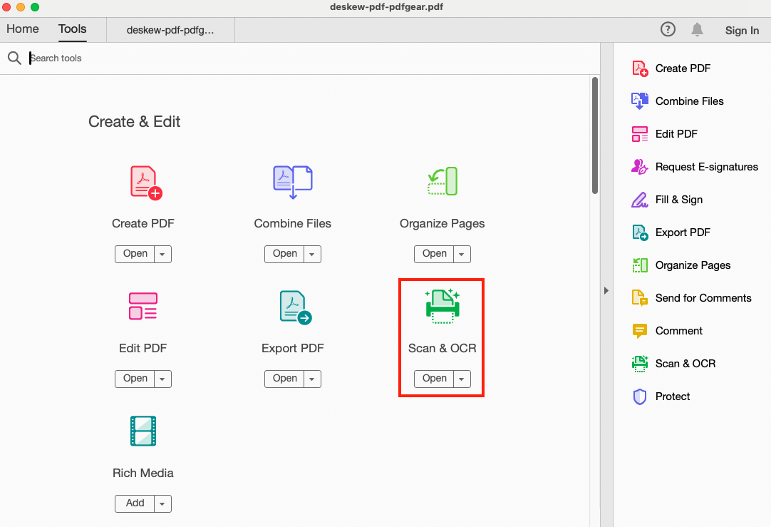Viewport: 771px width, 527px height.
Task: Click the Create & Edit heading
Action: click(134, 121)
